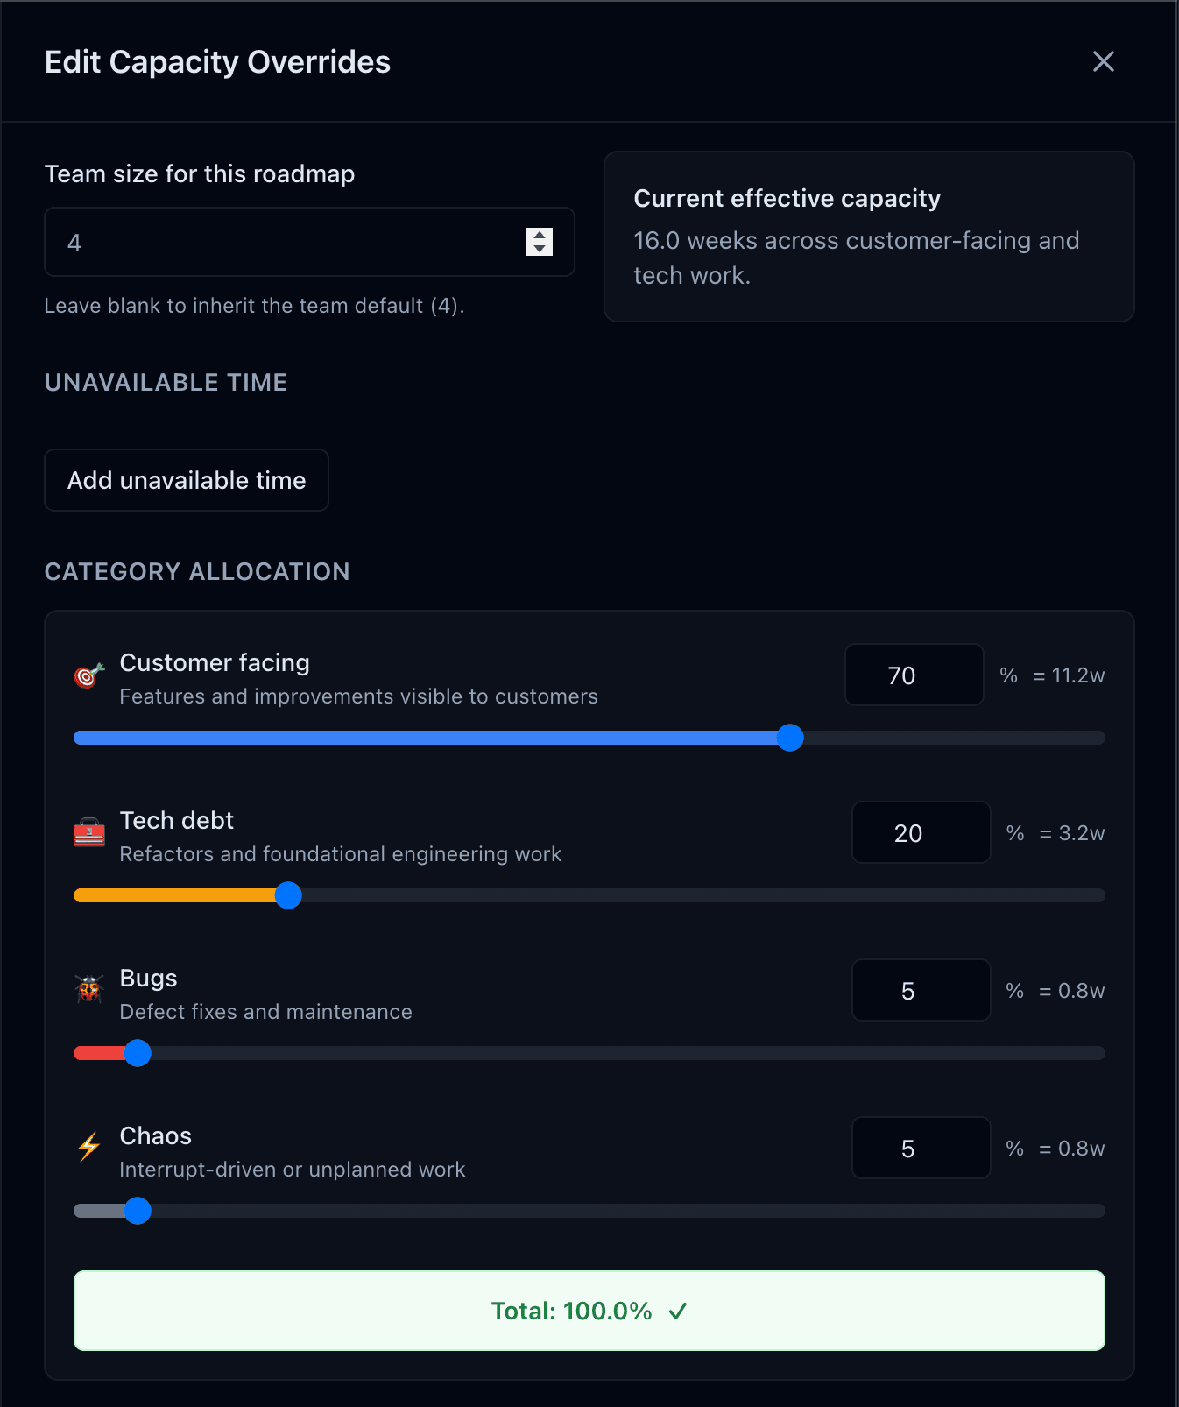Click the up arrow on team size stepper
This screenshot has width=1179, height=1407.
(539, 234)
